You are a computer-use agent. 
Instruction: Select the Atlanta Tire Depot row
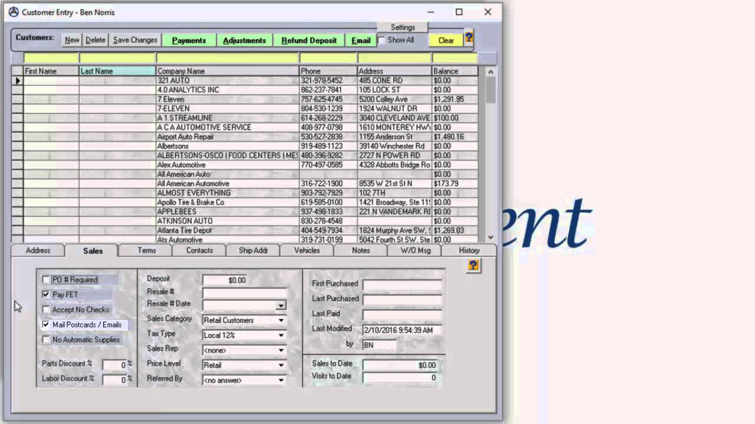tap(245, 231)
